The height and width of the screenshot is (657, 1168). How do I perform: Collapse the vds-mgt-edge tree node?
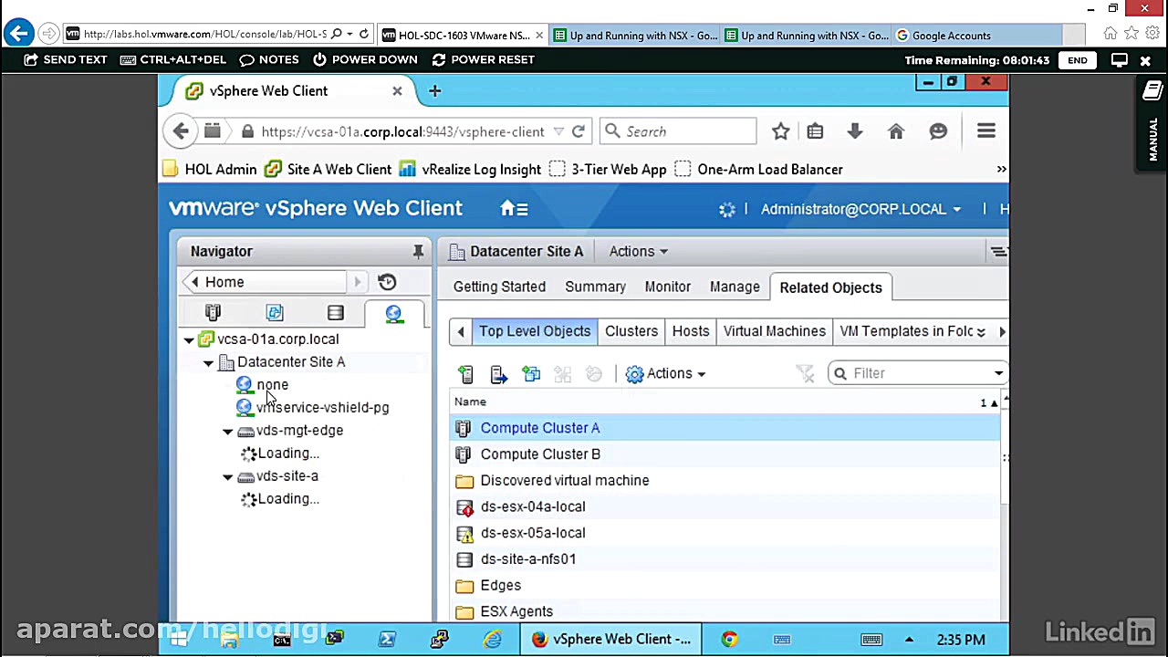click(227, 430)
